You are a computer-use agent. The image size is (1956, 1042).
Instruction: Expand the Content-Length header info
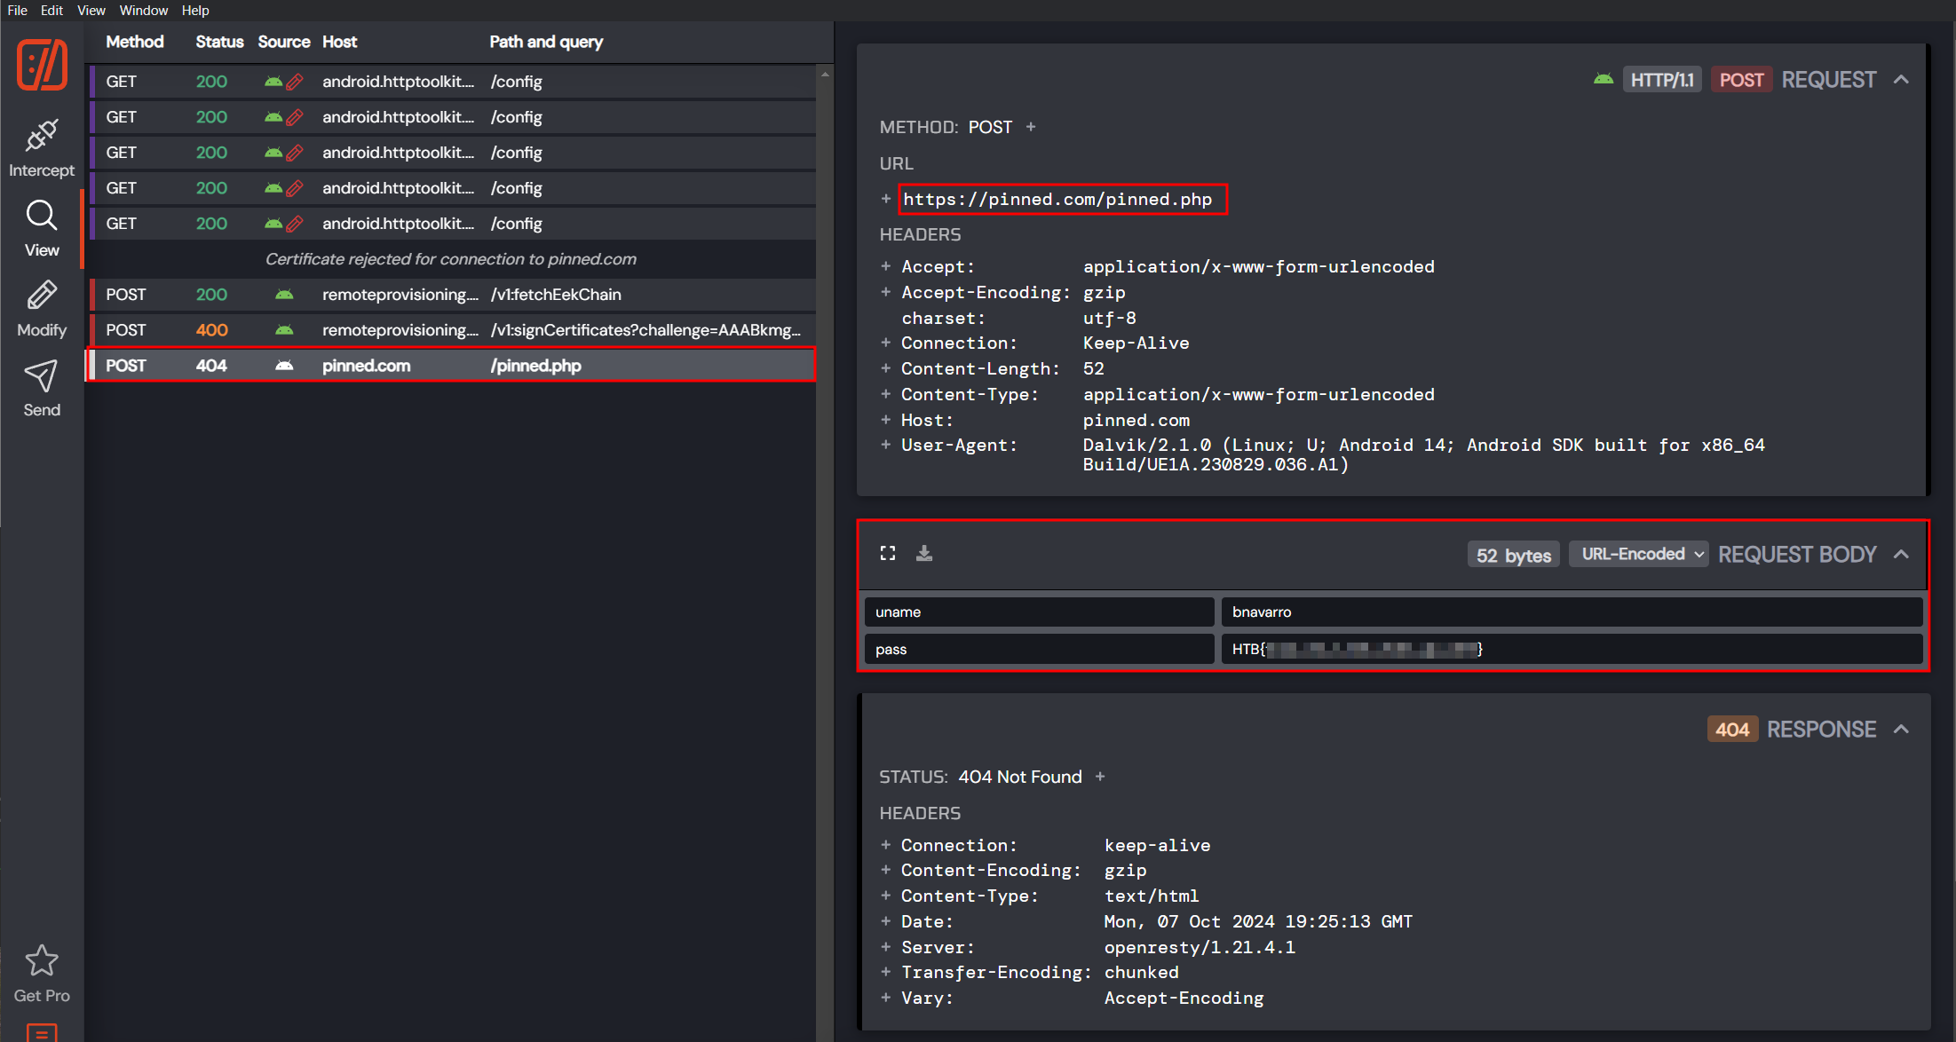point(885,368)
